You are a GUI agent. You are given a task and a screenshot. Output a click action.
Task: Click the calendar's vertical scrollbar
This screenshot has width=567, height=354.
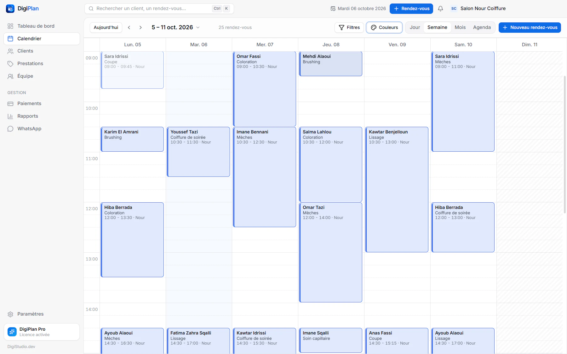564,145
